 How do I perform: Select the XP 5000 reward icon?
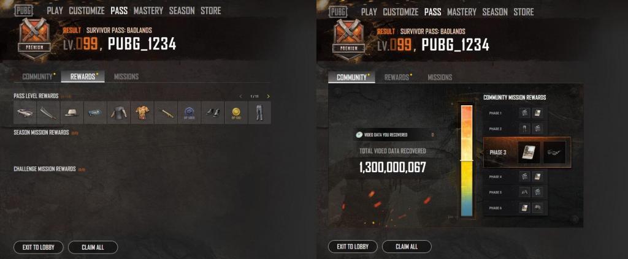189,112
